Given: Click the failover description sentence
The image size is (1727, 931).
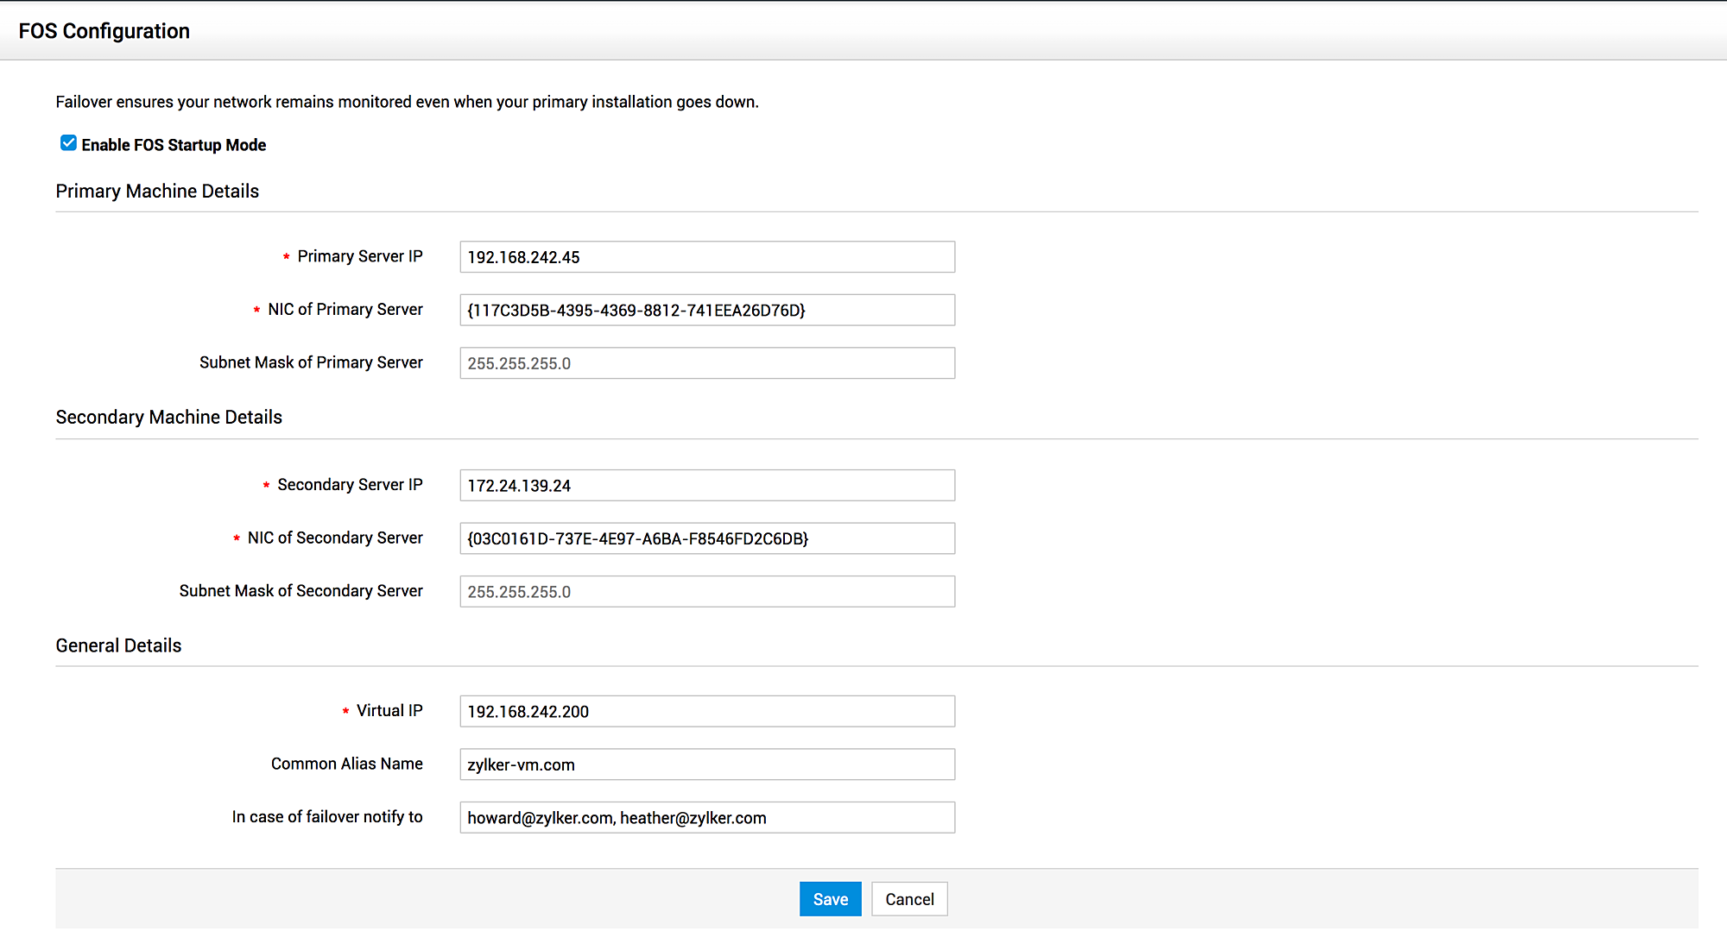Looking at the screenshot, I should click(x=408, y=102).
